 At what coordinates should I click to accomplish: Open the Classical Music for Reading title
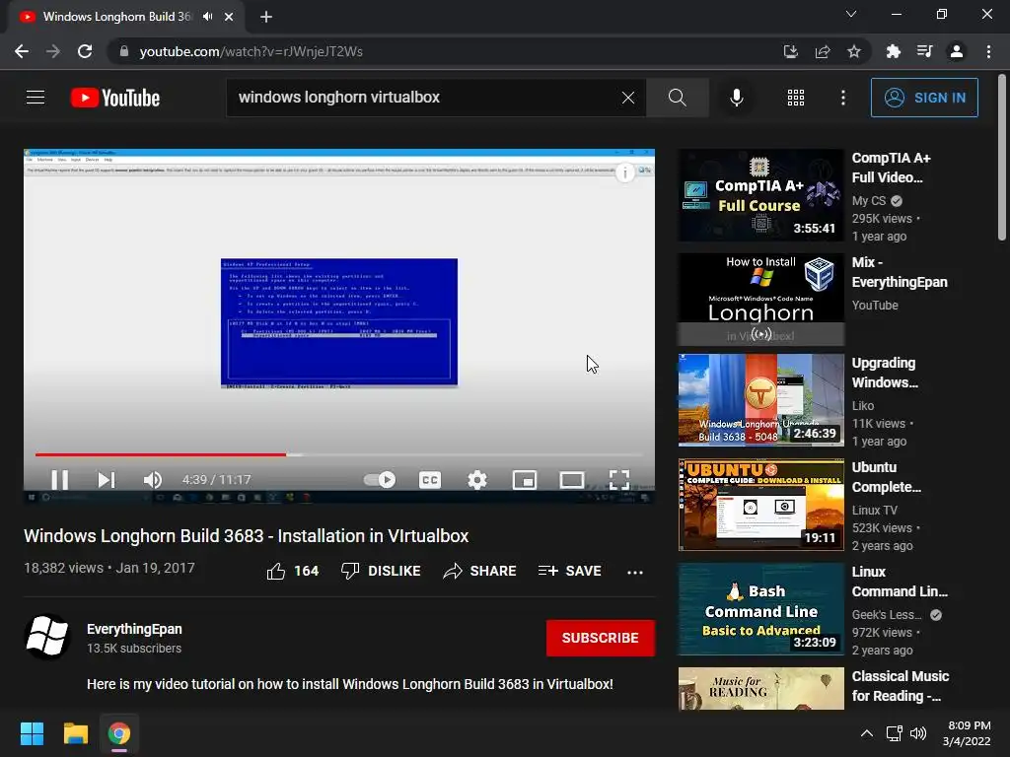click(900, 686)
